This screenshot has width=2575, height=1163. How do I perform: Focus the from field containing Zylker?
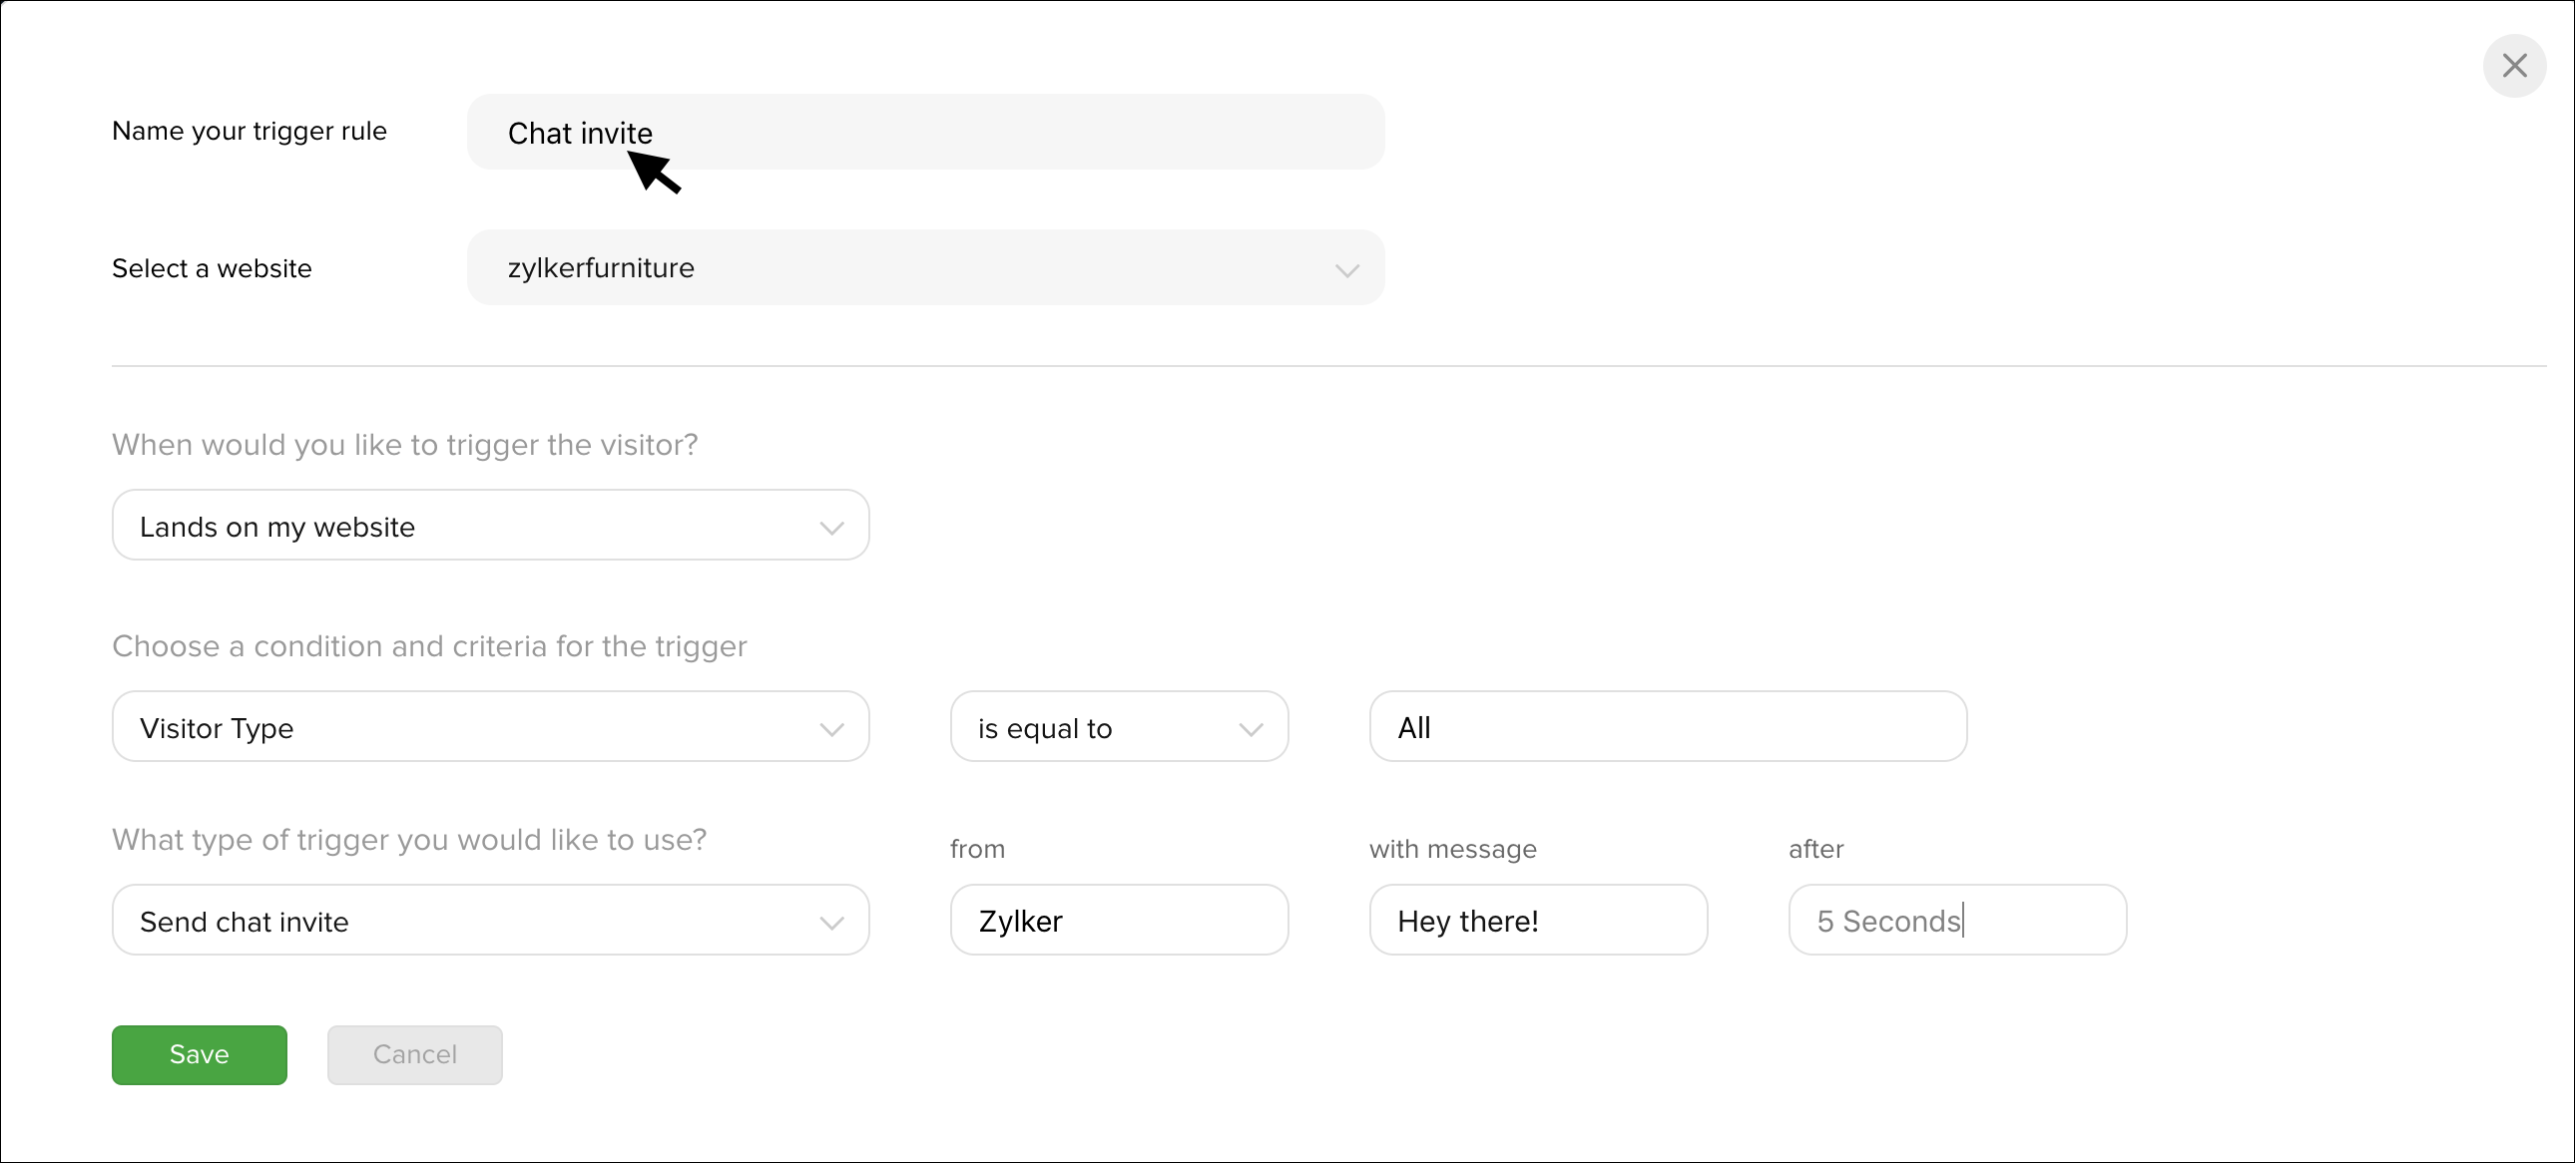(x=1119, y=921)
